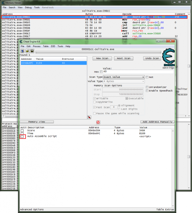Click the Next Scan button

tap(124, 58)
